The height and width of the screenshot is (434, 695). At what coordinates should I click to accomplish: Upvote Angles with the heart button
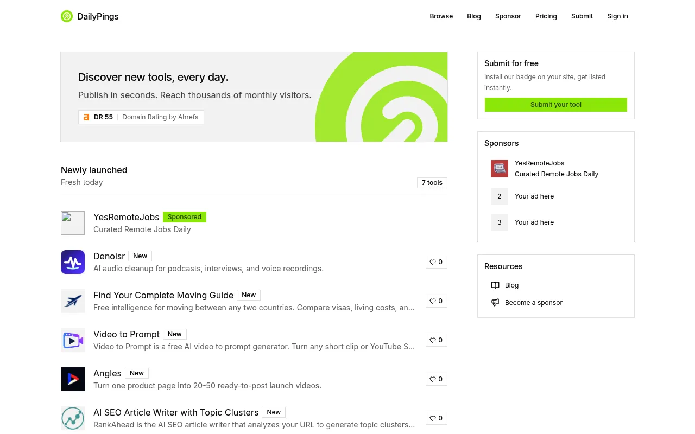tap(437, 379)
